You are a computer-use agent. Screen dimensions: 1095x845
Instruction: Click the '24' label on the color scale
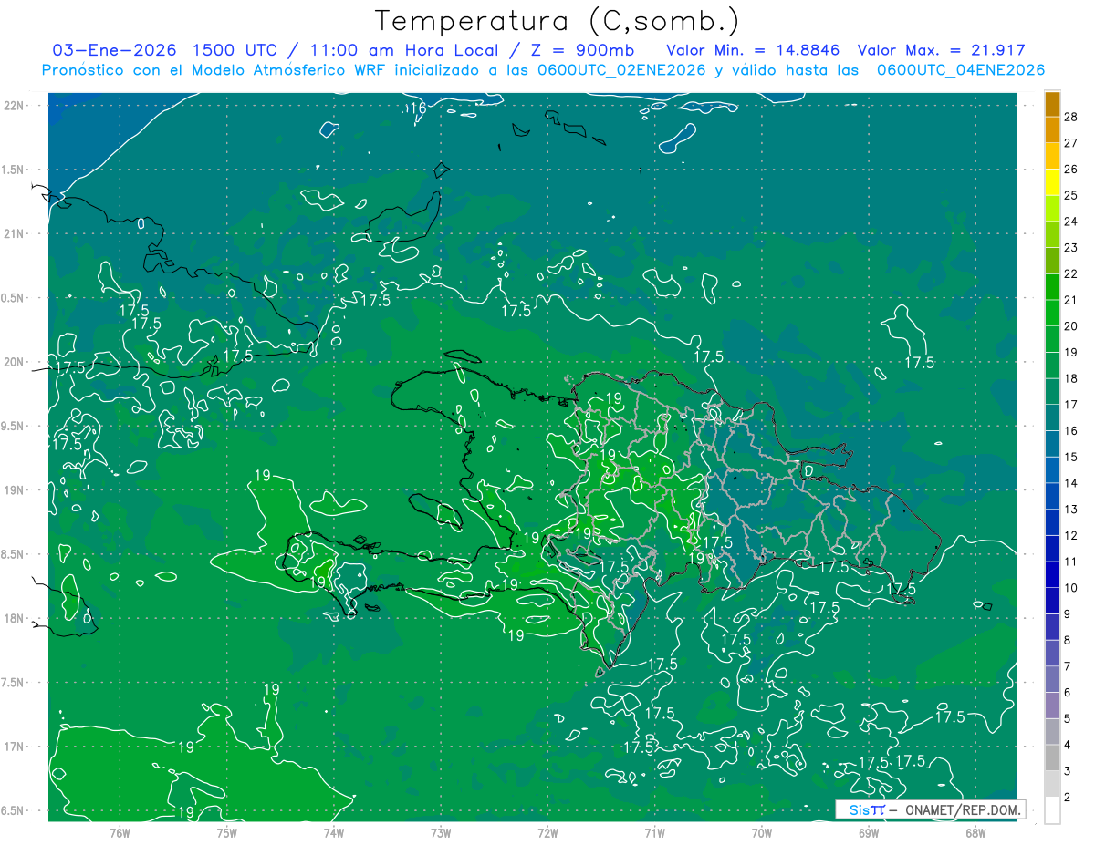(x=1071, y=221)
